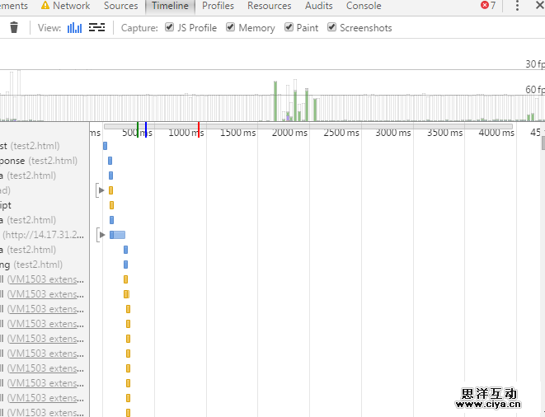Select the flame chart view icon
The image size is (545, 417).
pyautogui.click(x=97, y=28)
